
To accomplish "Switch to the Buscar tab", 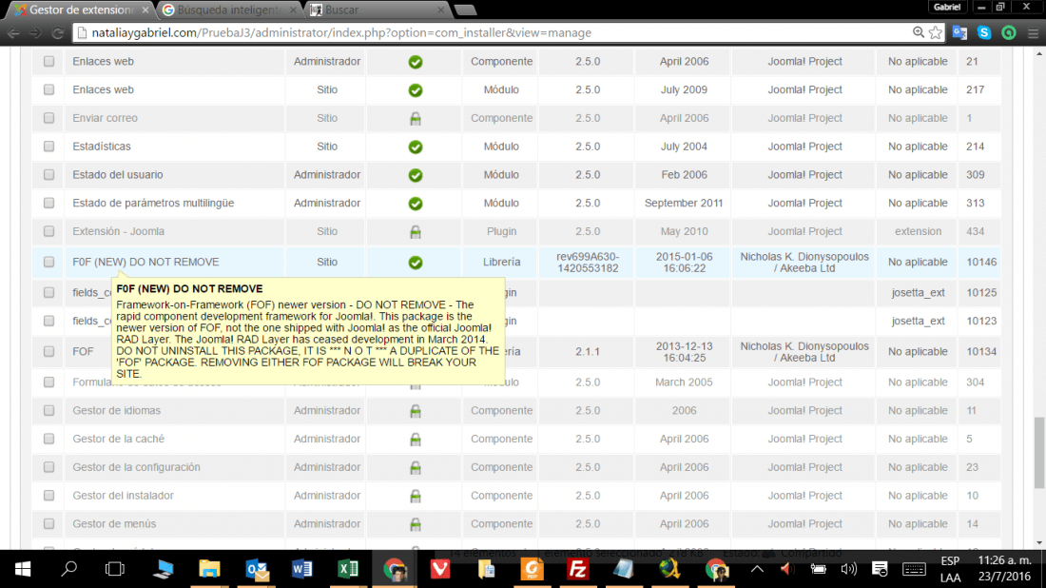I will 377,10.
